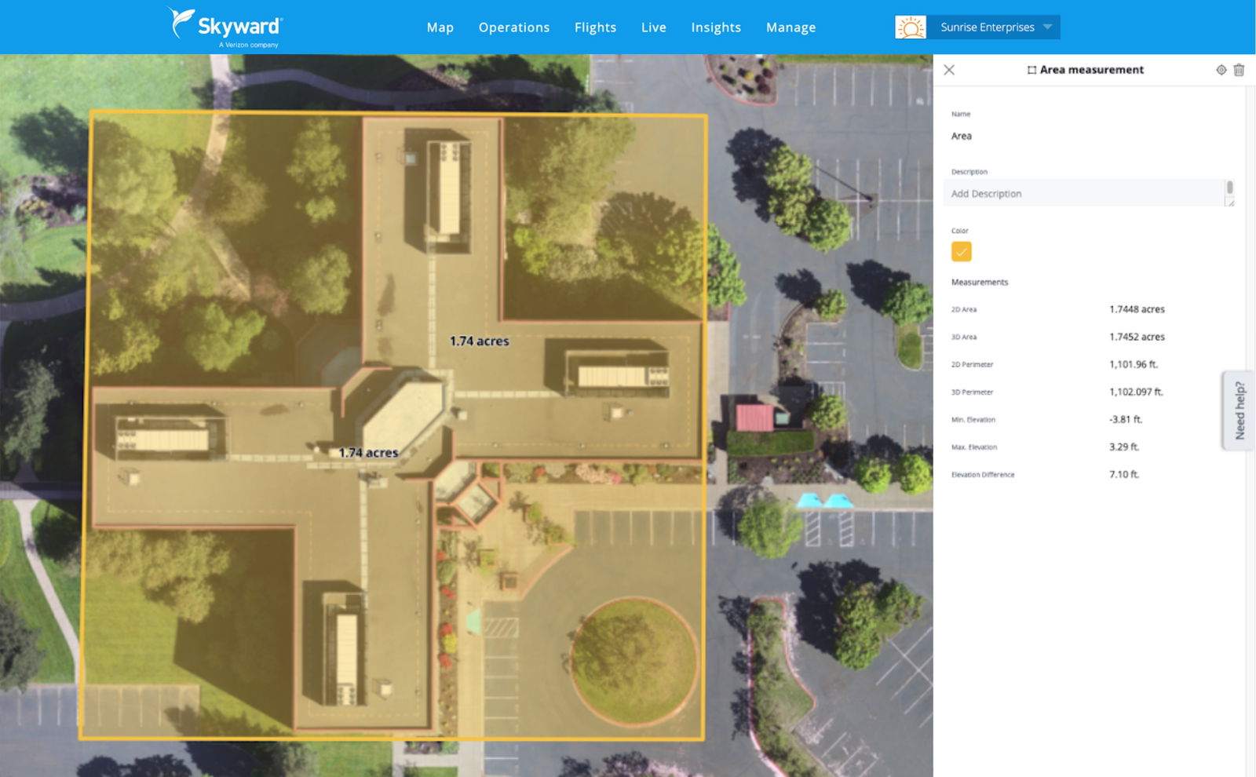Viewport: 1256px width, 777px height.
Task: Click the Add Description text field
Action: (1083, 194)
